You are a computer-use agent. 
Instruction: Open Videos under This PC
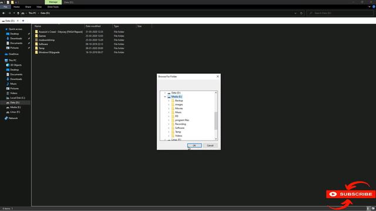14,93
